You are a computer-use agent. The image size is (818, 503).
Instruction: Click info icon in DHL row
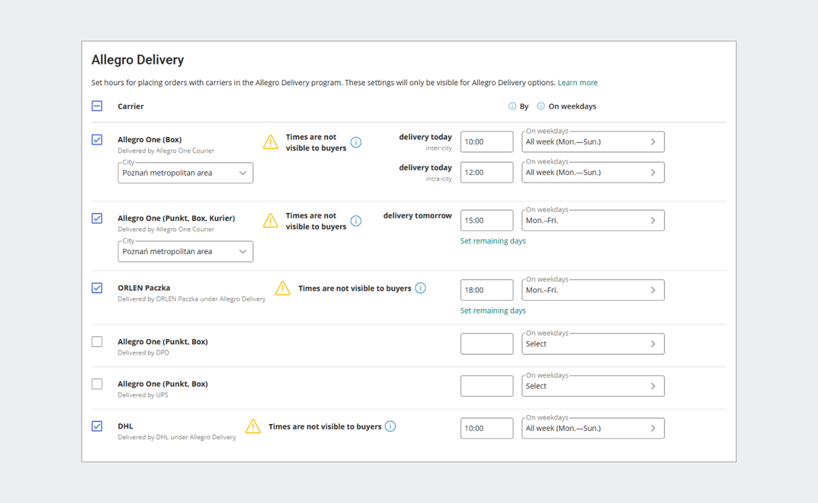(391, 426)
